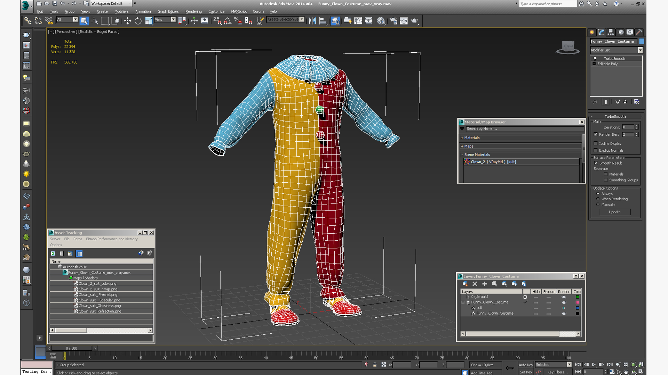Enable Isoline Display checkbox
This screenshot has width=668, height=375.
pyautogui.click(x=596, y=143)
